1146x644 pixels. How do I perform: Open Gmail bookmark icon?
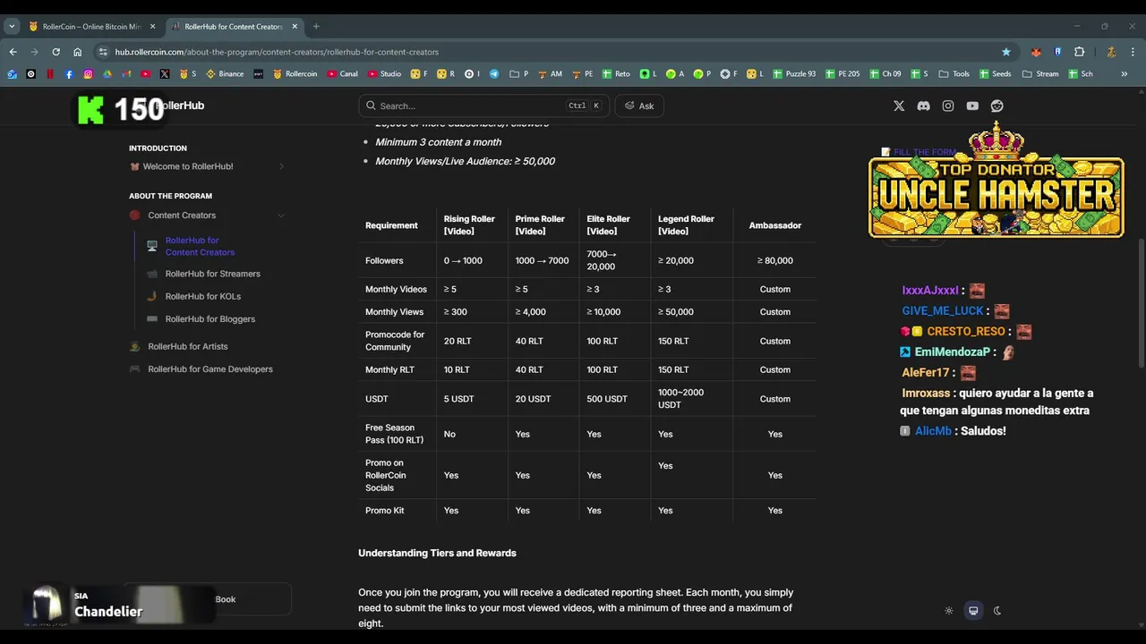coord(126,74)
